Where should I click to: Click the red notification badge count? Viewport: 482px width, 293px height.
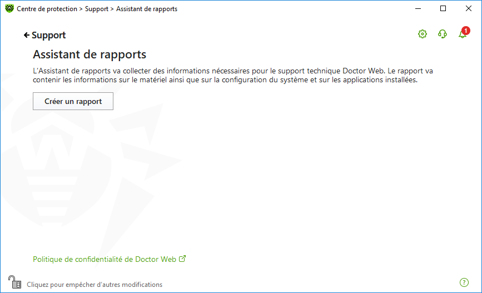(466, 31)
